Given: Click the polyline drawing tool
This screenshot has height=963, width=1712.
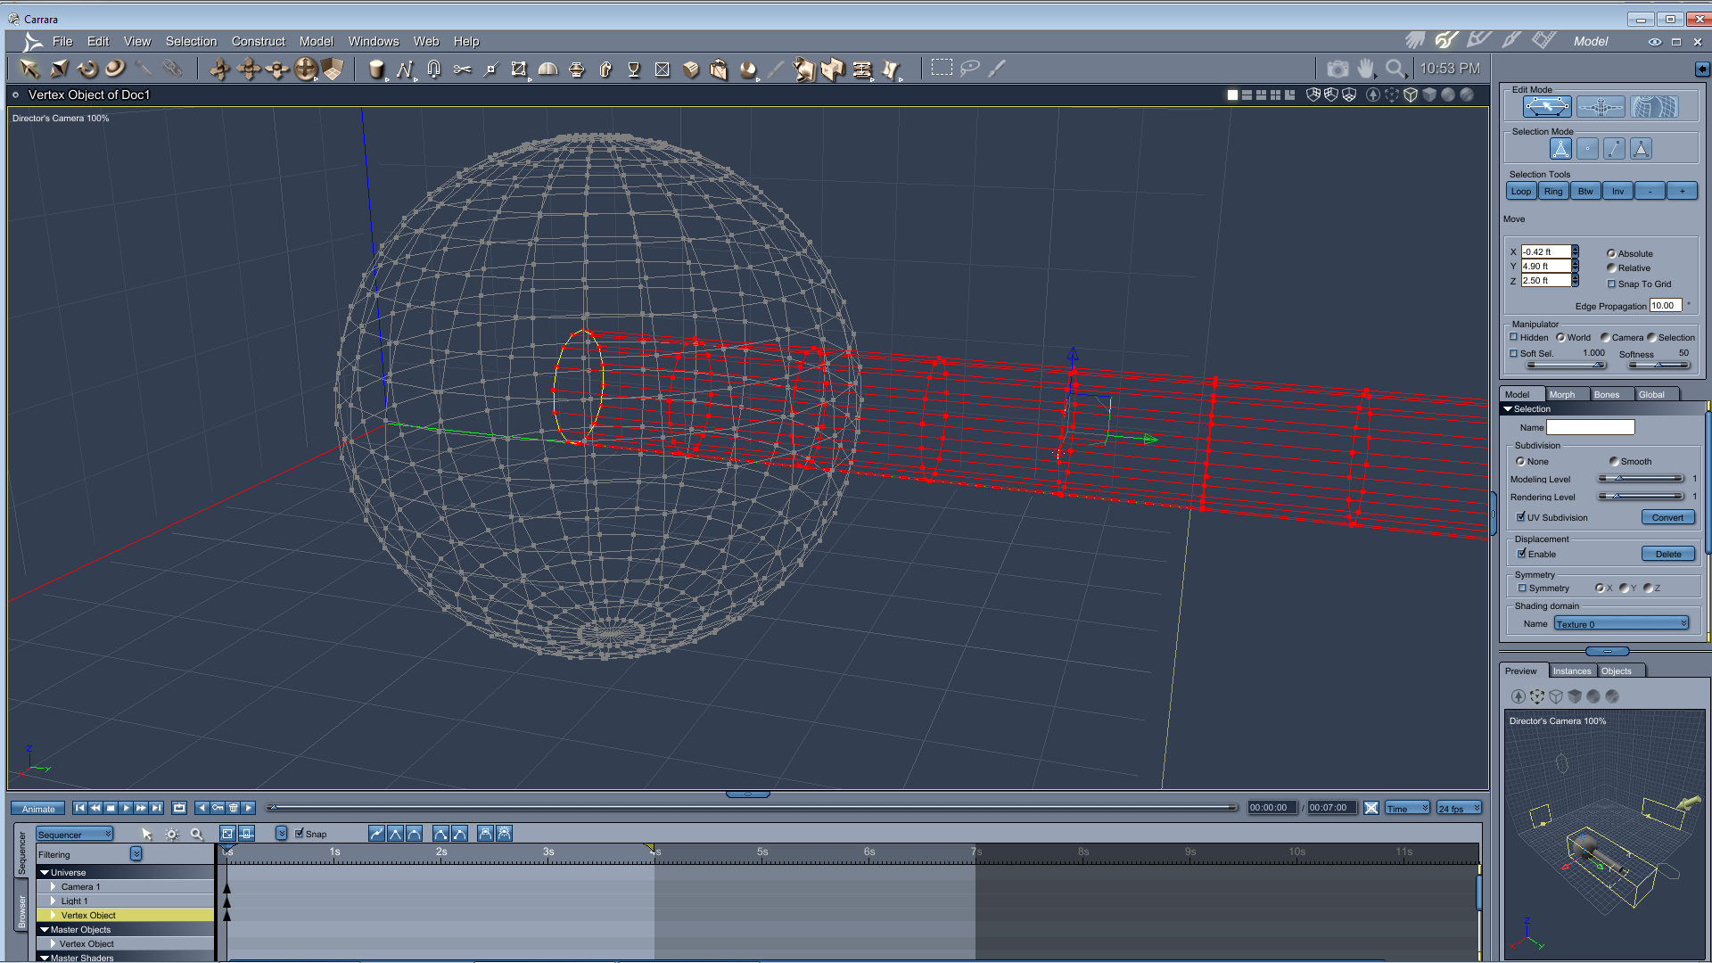Looking at the screenshot, I should tap(405, 69).
